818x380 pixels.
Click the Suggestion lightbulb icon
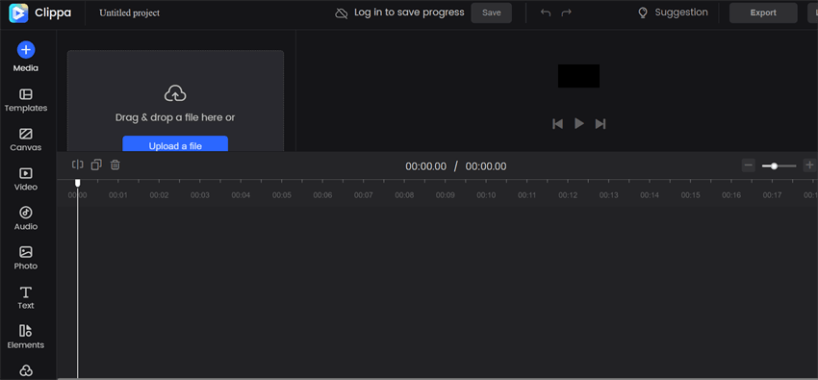point(643,13)
